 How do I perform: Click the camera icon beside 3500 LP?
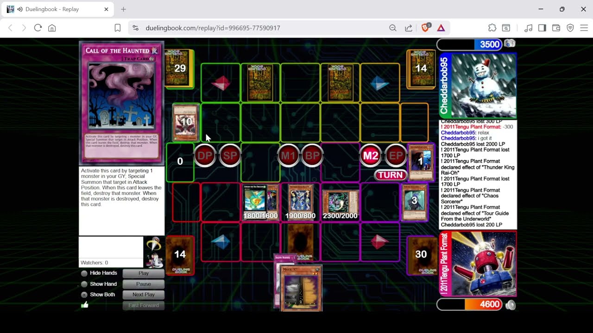pos(510,43)
